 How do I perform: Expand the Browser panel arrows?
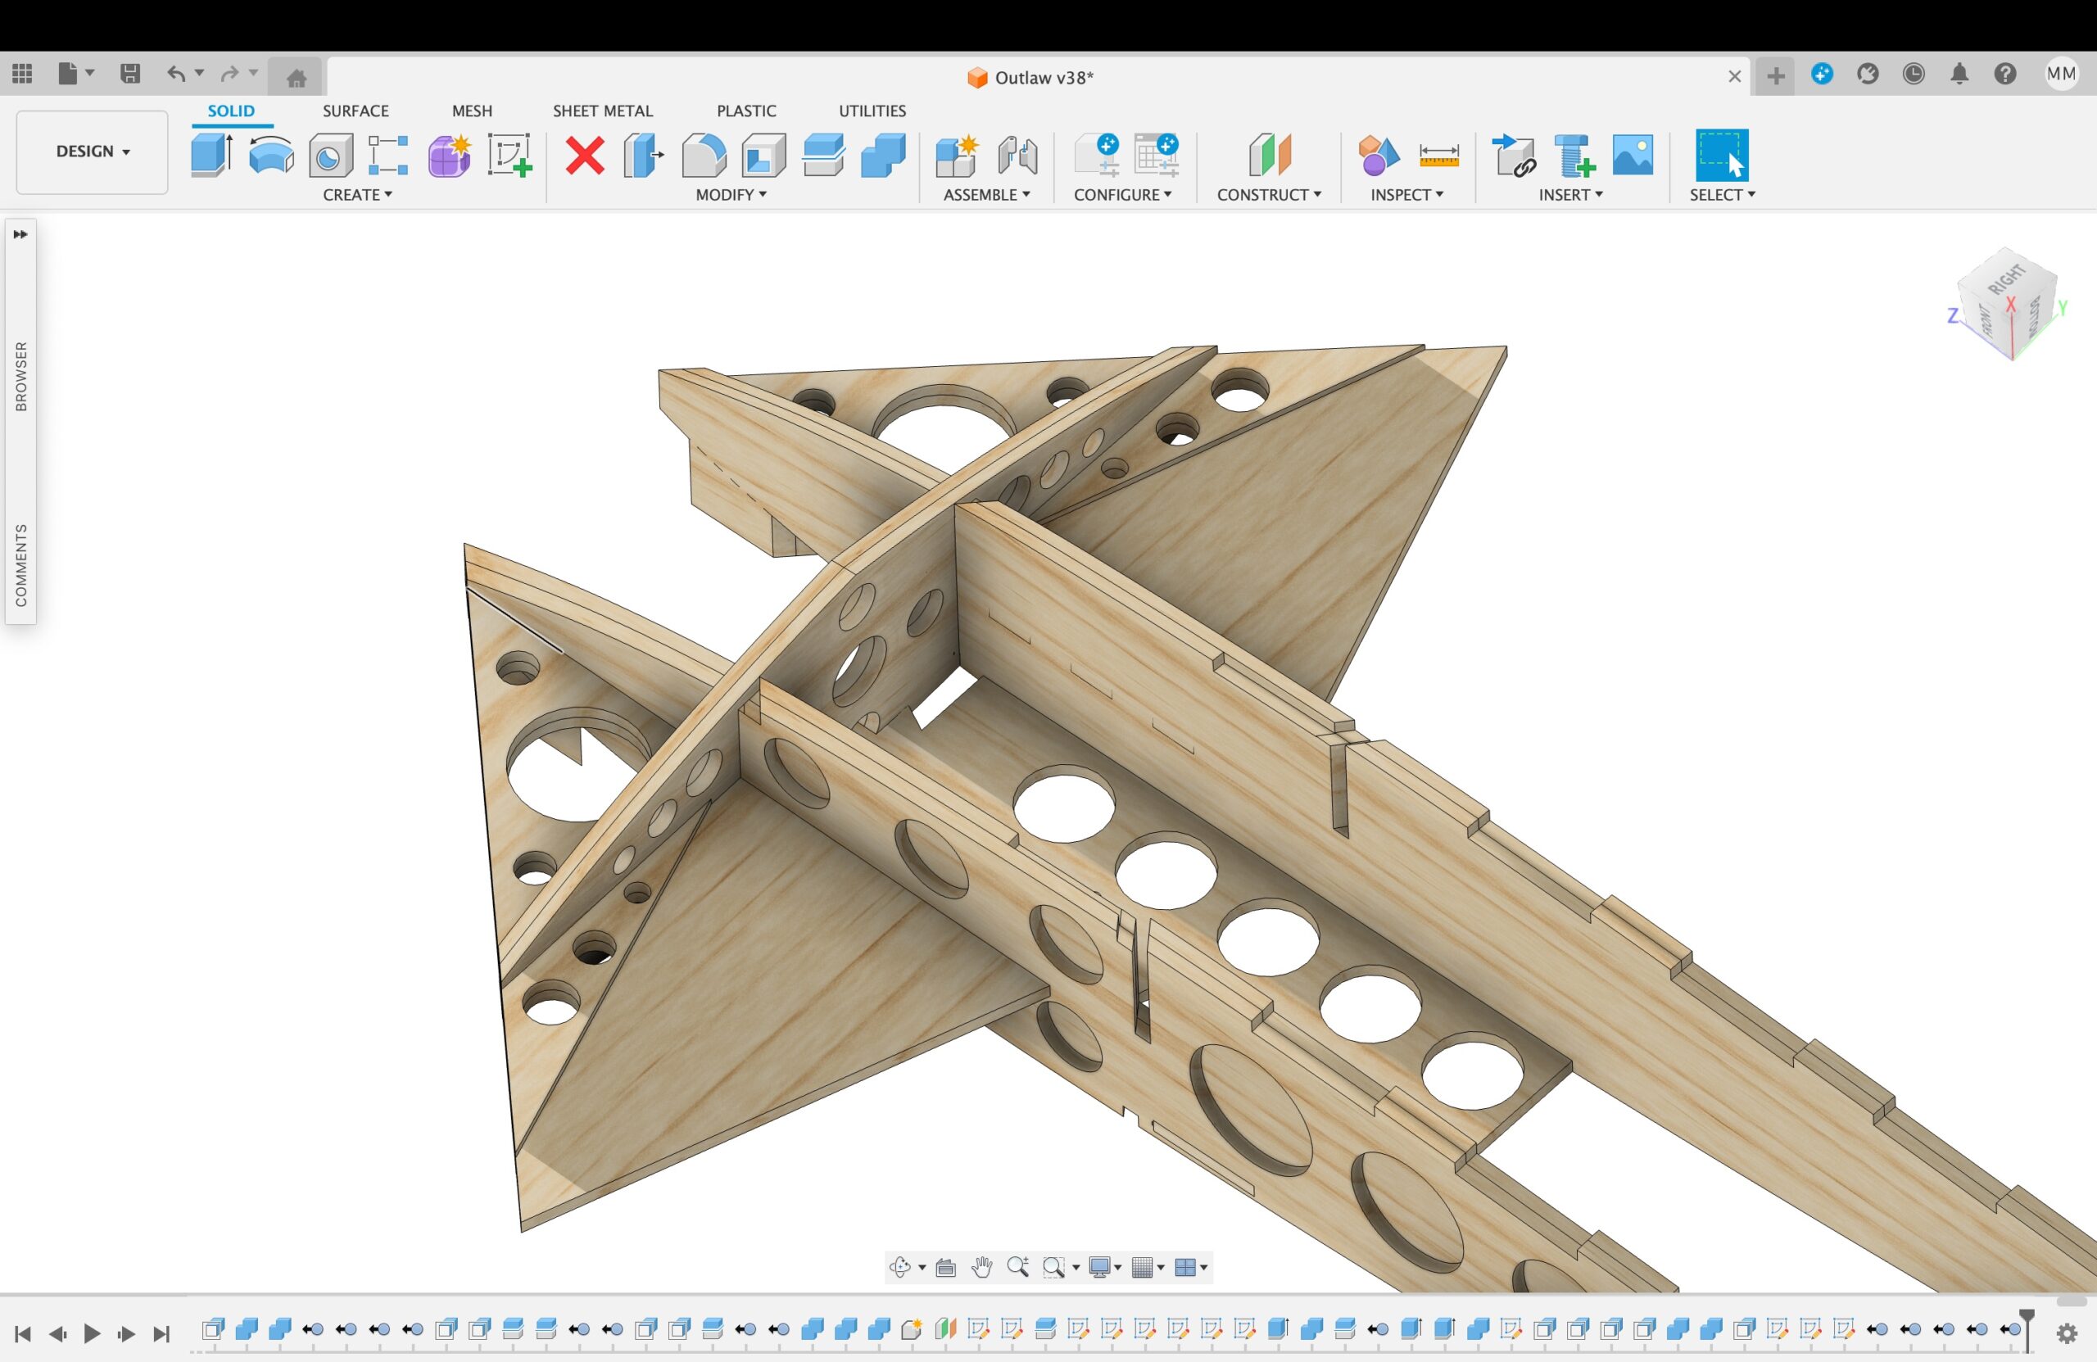pyautogui.click(x=20, y=234)
